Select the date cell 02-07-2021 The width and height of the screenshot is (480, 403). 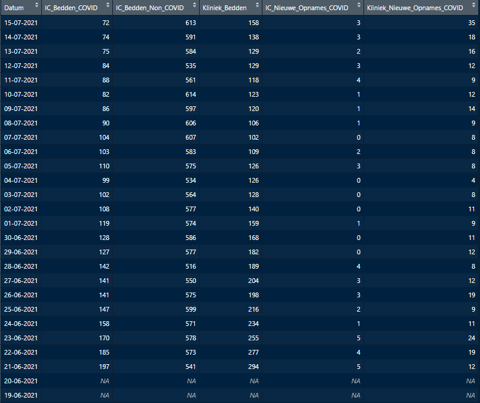pyautogui.click(x=21, y=209)
